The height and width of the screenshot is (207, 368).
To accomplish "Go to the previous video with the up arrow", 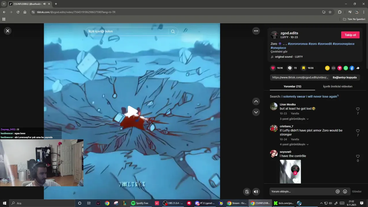I will (256, 101).
